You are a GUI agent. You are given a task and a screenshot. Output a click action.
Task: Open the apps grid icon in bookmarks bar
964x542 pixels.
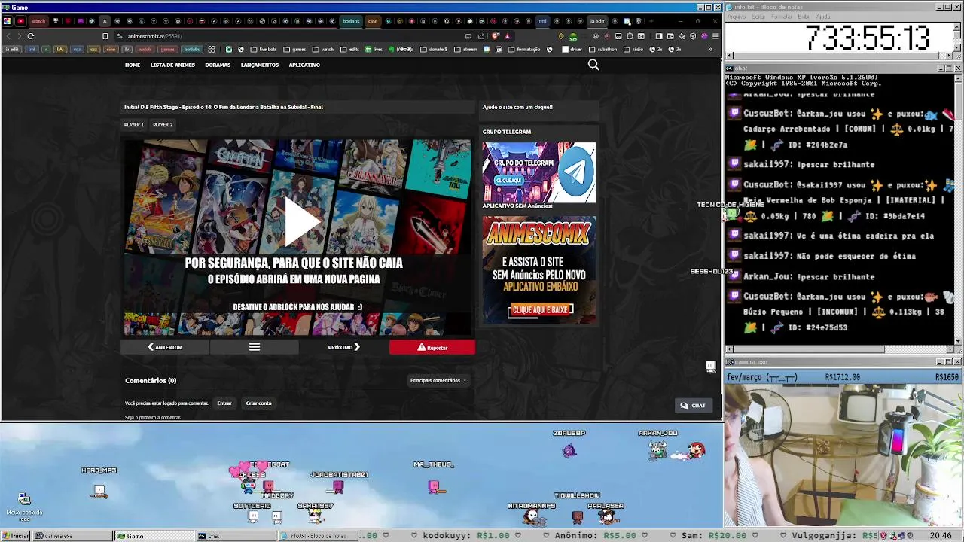(x=212, y=50)
